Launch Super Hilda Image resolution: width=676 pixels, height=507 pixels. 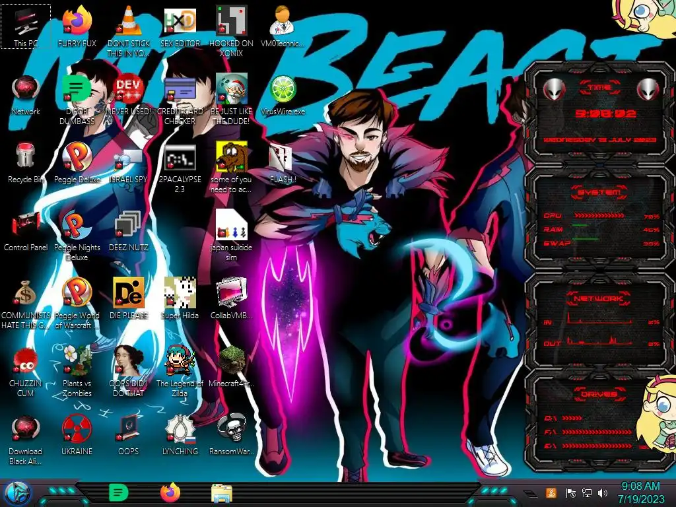coord(180,298)
